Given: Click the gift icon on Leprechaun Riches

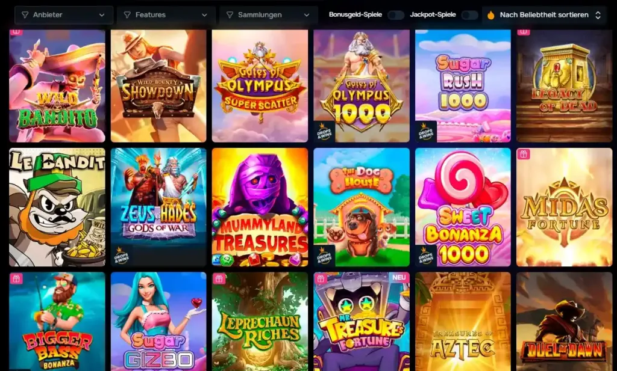Looking at the screenshot, I should point(219,279).
